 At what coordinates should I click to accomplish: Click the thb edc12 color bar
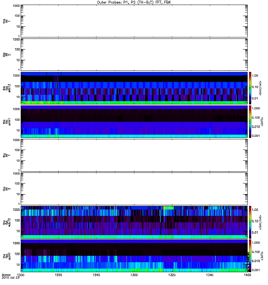pyautogui.click(x=250, y=88)
